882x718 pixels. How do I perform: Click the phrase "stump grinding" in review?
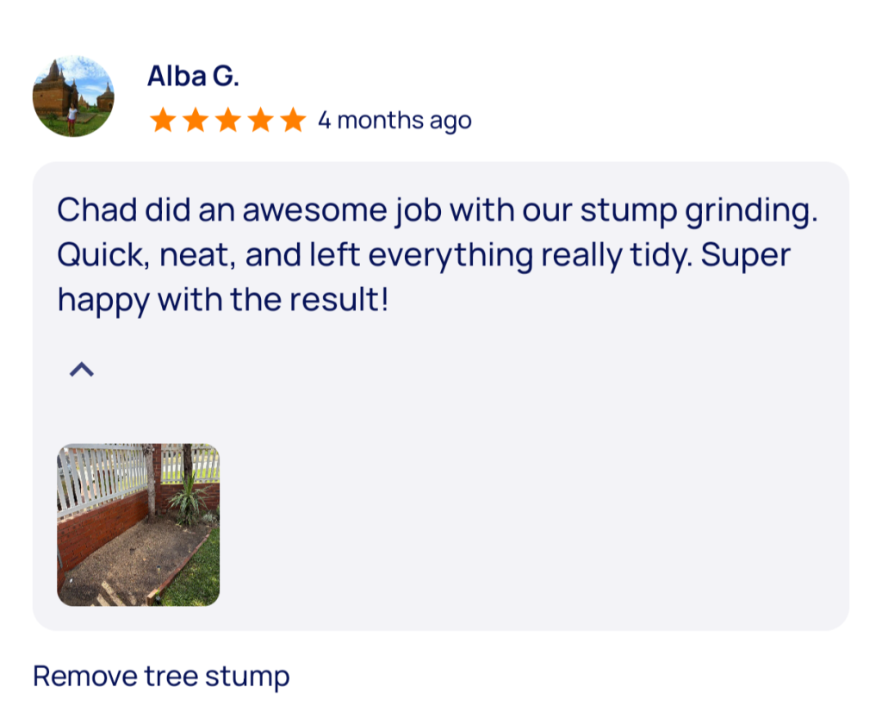coord(698,210)
